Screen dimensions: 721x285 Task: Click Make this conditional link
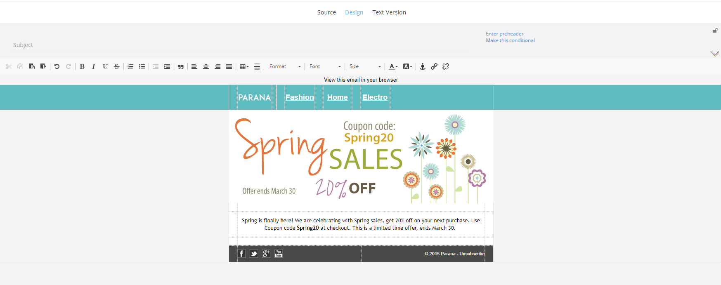pos(510,40)
